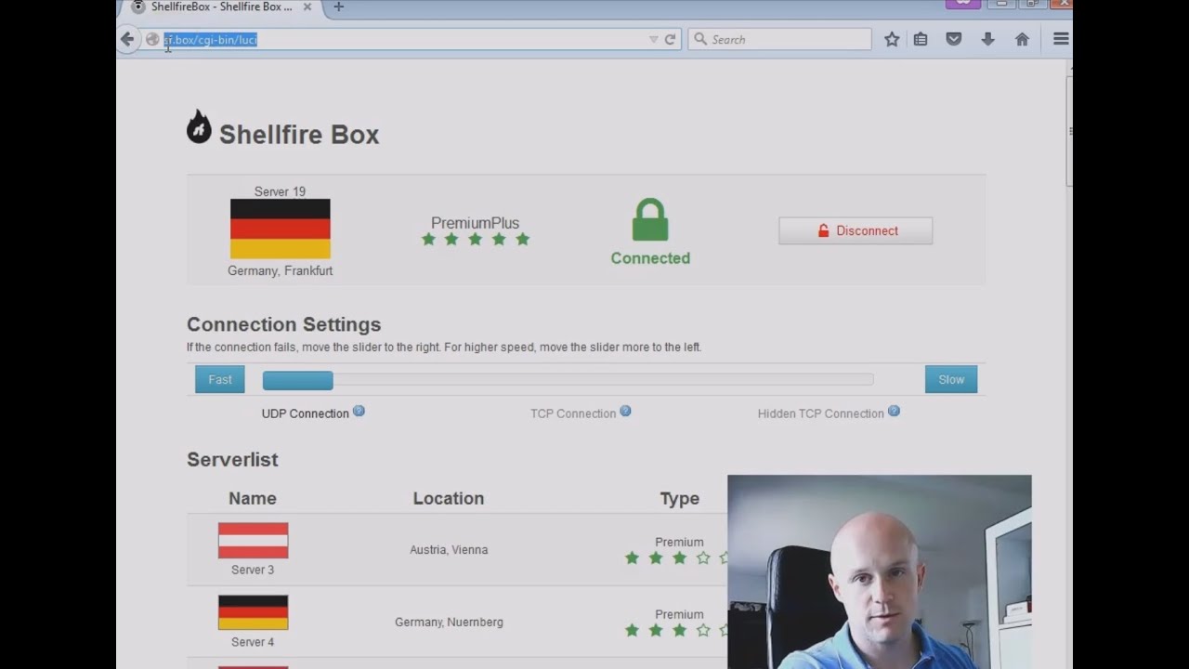Close the ShellfireBox browser tab
This screenshot has height=669, width=1189.
pyautogui.click(x=307, y=7)
